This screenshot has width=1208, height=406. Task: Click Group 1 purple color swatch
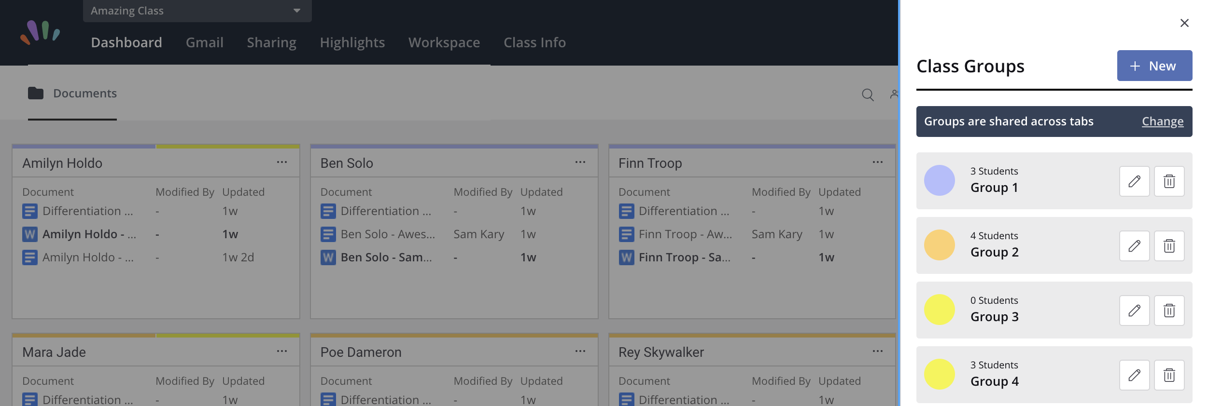[939, 180]
